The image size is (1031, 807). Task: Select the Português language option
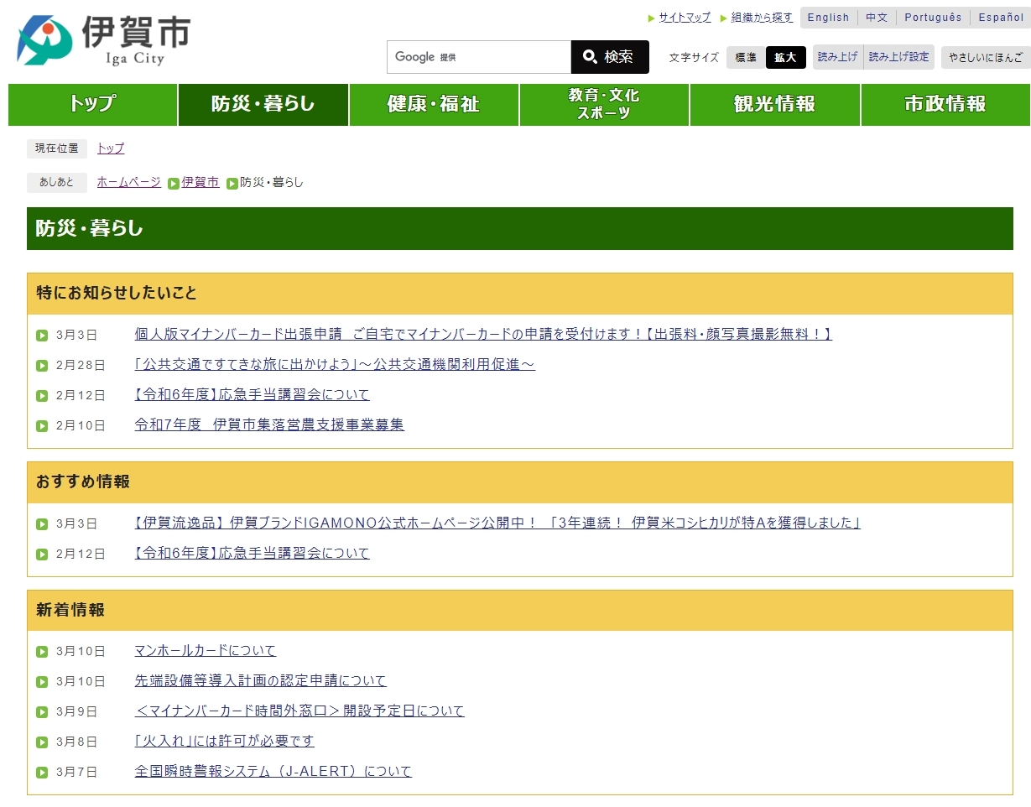(x=933, y=18)
